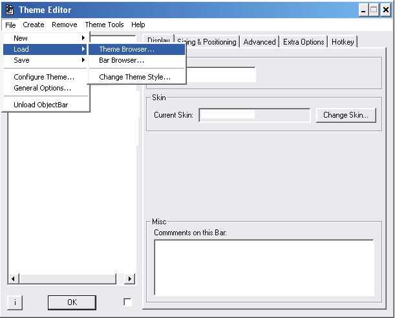Screen dimensions: 395x318
Task: Open Configure Theme dialog
Action: pos(45,77)
